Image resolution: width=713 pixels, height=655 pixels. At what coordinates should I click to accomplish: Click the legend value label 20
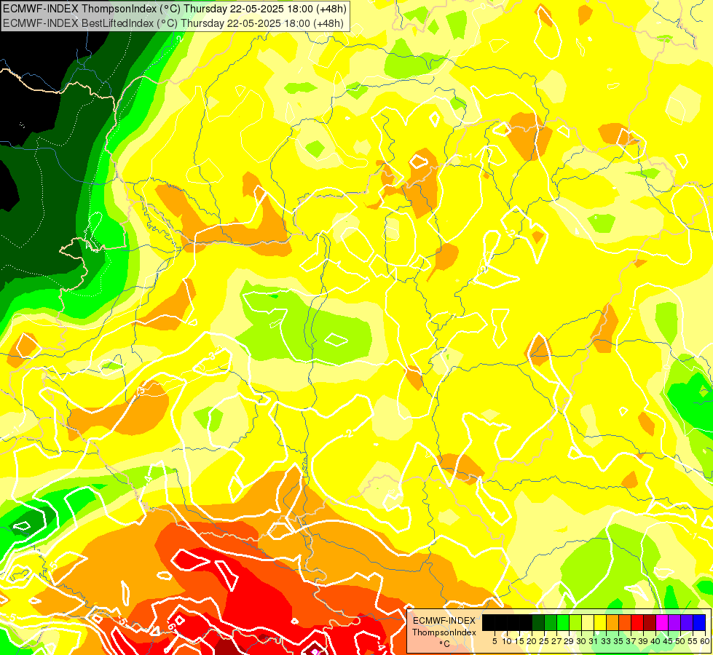pyautogui.click(x=532, y=641)
